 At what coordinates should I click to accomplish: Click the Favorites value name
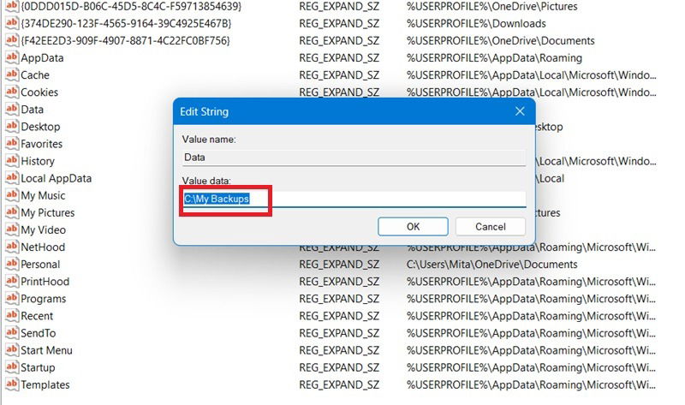pyautogui.click(x=41, y=144)
